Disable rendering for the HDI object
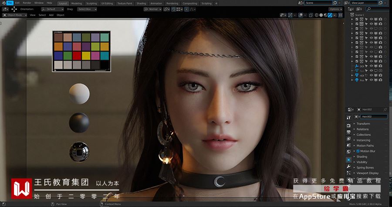The width and height of the screenshot is (392, 207). (380, 75)
